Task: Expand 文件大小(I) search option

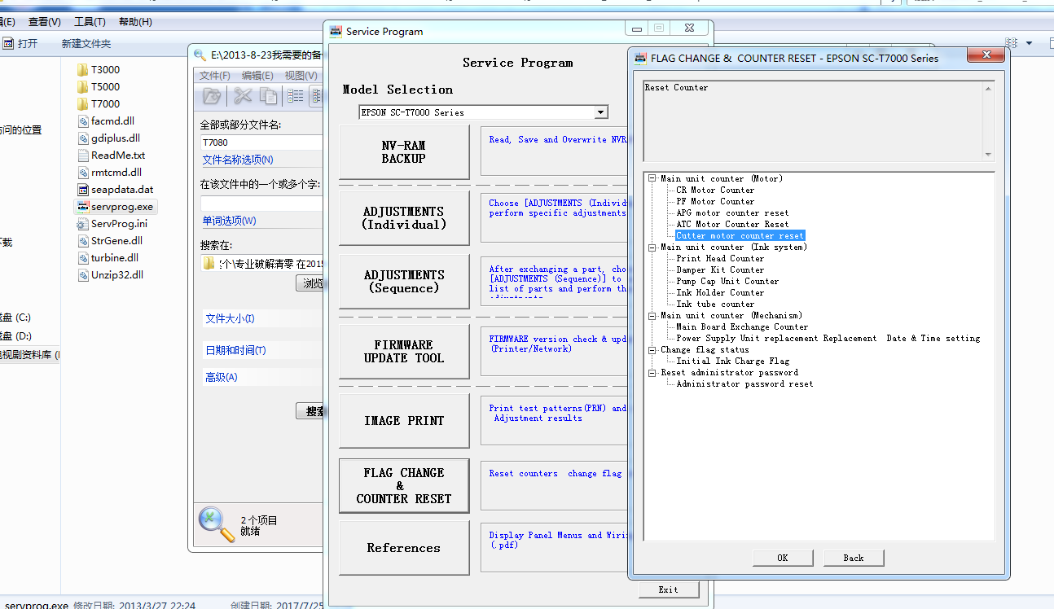Action: (x=230, y=319)
